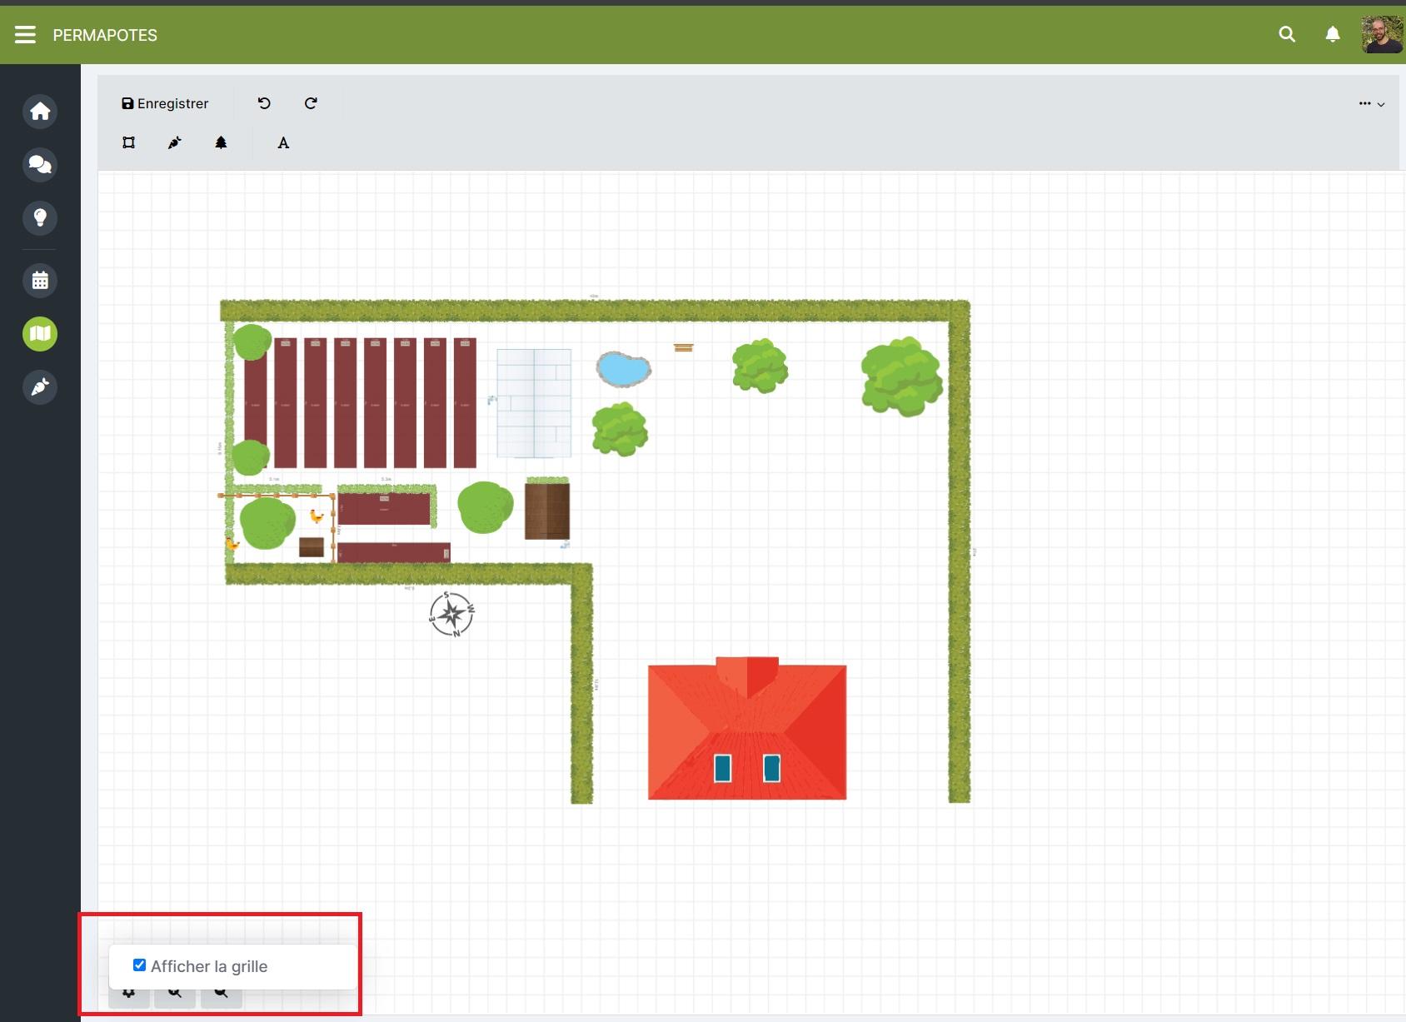Go to the PERMAPOTES home link

[x=105, y=35]
